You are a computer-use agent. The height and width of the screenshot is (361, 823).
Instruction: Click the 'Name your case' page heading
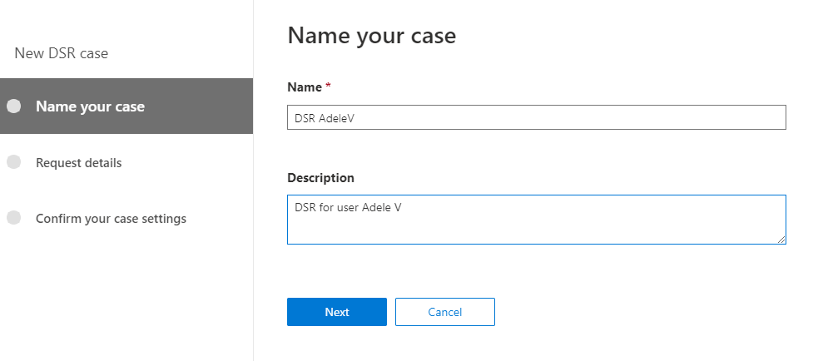[x=371, y=36]
